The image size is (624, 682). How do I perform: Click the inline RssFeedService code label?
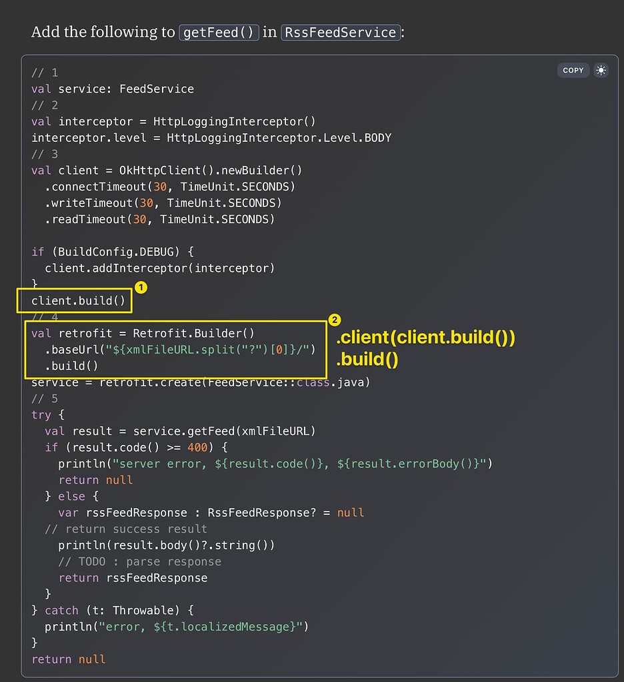click(x=341, y=33)
